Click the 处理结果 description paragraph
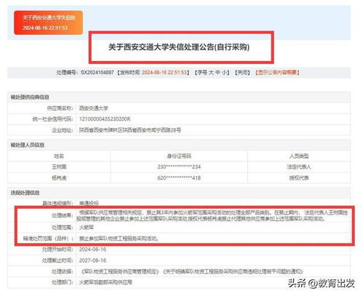The width and height of the screenshot is (363, 296). click(212, 216)
